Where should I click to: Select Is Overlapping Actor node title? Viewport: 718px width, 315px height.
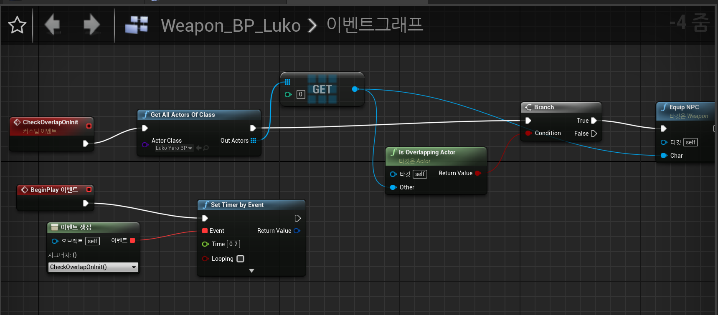(427, 152)
